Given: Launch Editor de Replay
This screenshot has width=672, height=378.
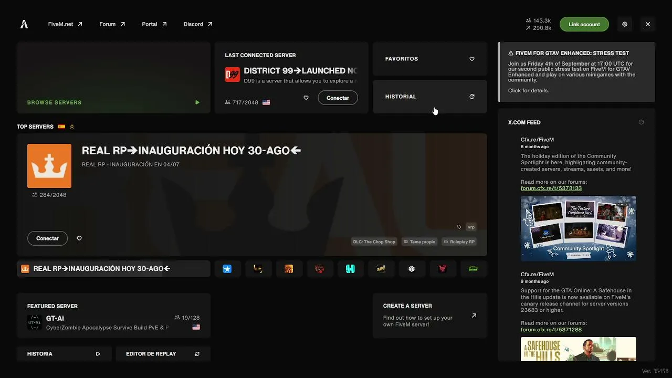Looking at the screenshot, I should click(163, 354).
